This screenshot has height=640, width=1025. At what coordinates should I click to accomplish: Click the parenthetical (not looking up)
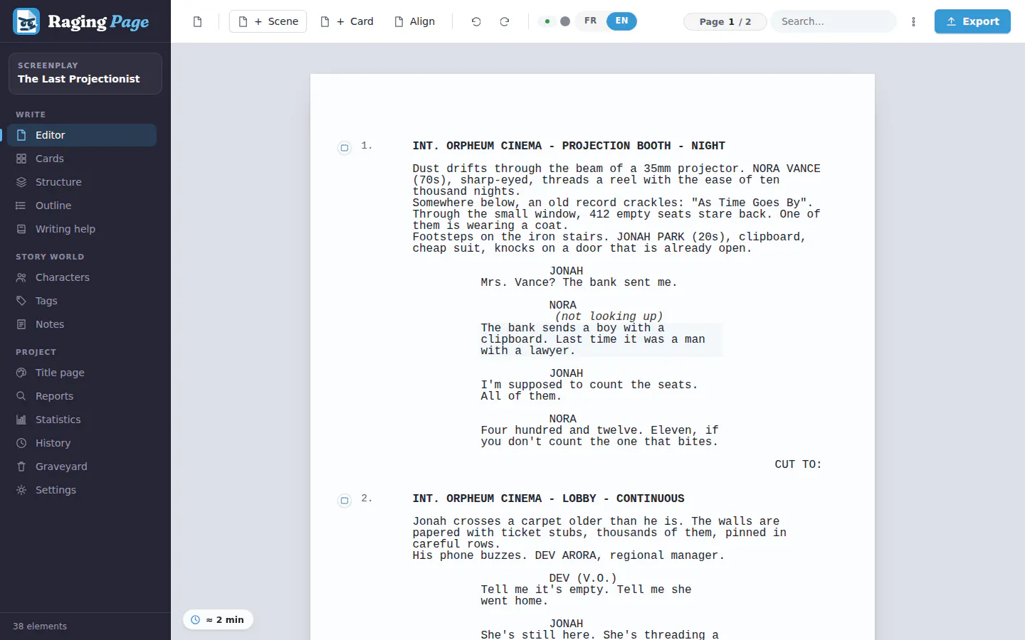[x=609, y=316]
